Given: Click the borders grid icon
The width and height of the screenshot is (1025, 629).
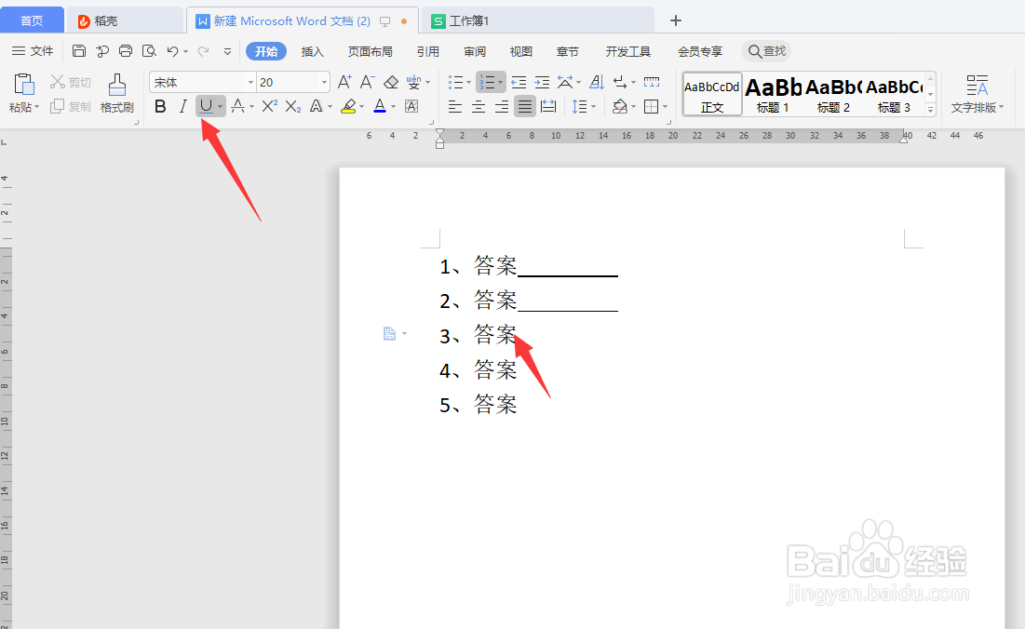Looking at the screenshot, I should pyautogui.click(x=651, y=106).
